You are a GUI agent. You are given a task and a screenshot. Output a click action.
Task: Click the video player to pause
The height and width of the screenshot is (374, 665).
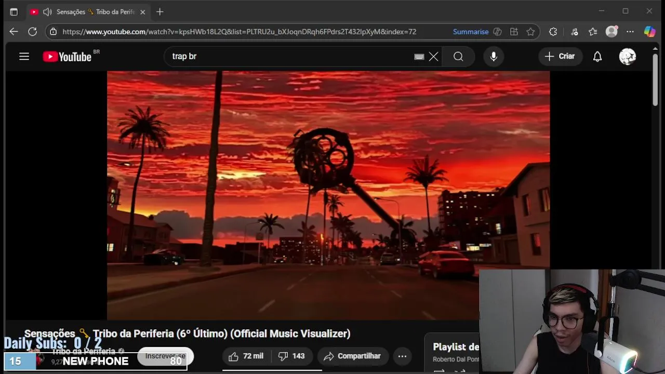tap(328, 195)
